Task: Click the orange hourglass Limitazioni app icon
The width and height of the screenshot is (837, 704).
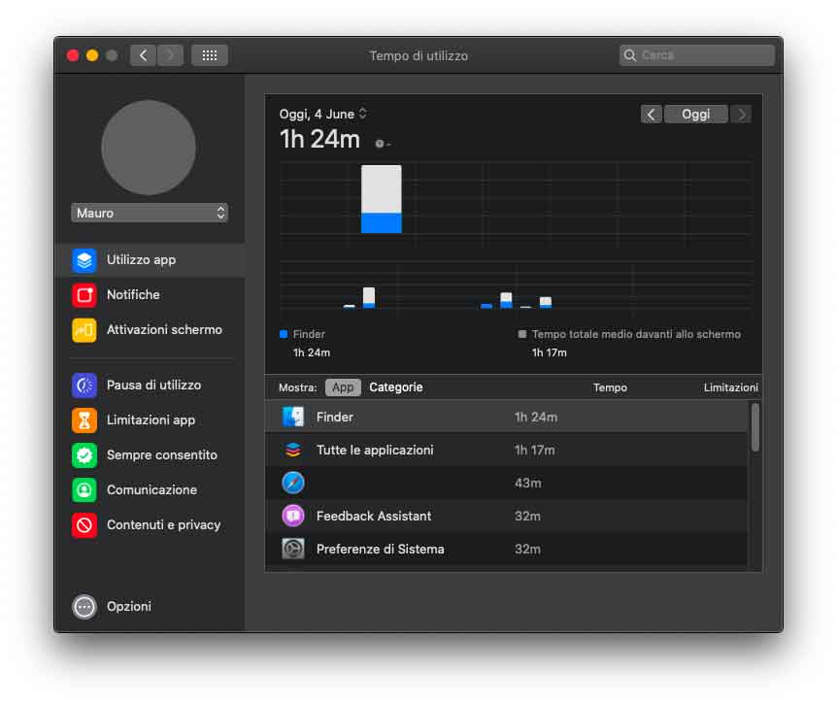Action: 84,420
